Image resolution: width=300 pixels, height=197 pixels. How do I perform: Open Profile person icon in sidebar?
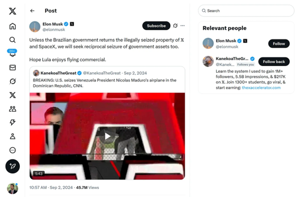pyautogui.click(x=12, y=136)
